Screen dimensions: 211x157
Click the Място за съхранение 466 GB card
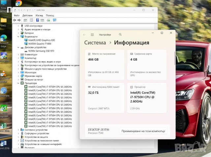click(105, 65)
